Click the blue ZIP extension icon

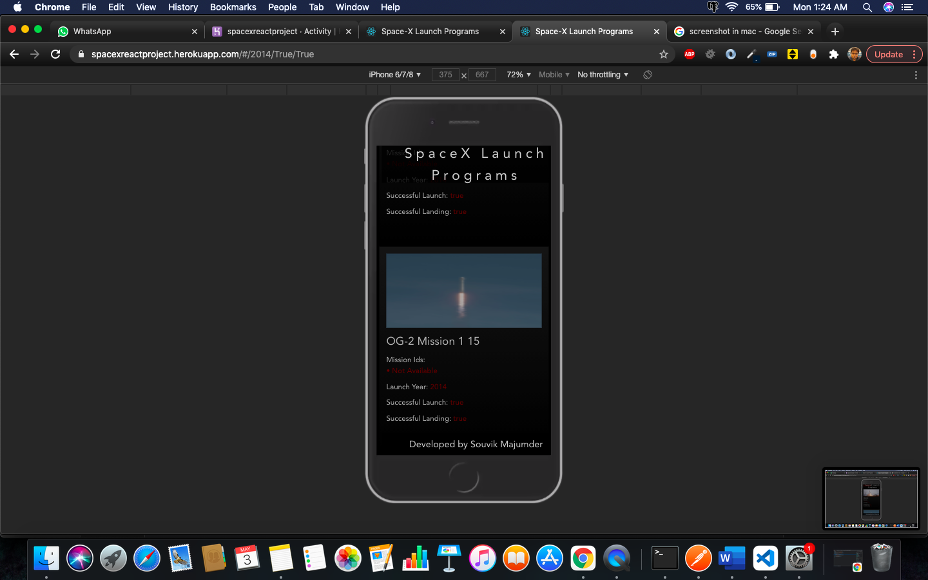(772, 54)
